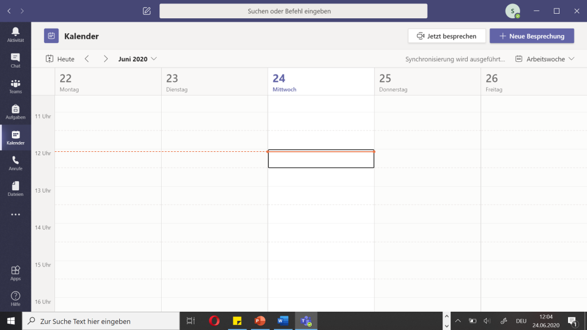This screenshot has width=587, height=330.
Task: Select the 24 Mittwoch day header
Action: tap(321, 82)
